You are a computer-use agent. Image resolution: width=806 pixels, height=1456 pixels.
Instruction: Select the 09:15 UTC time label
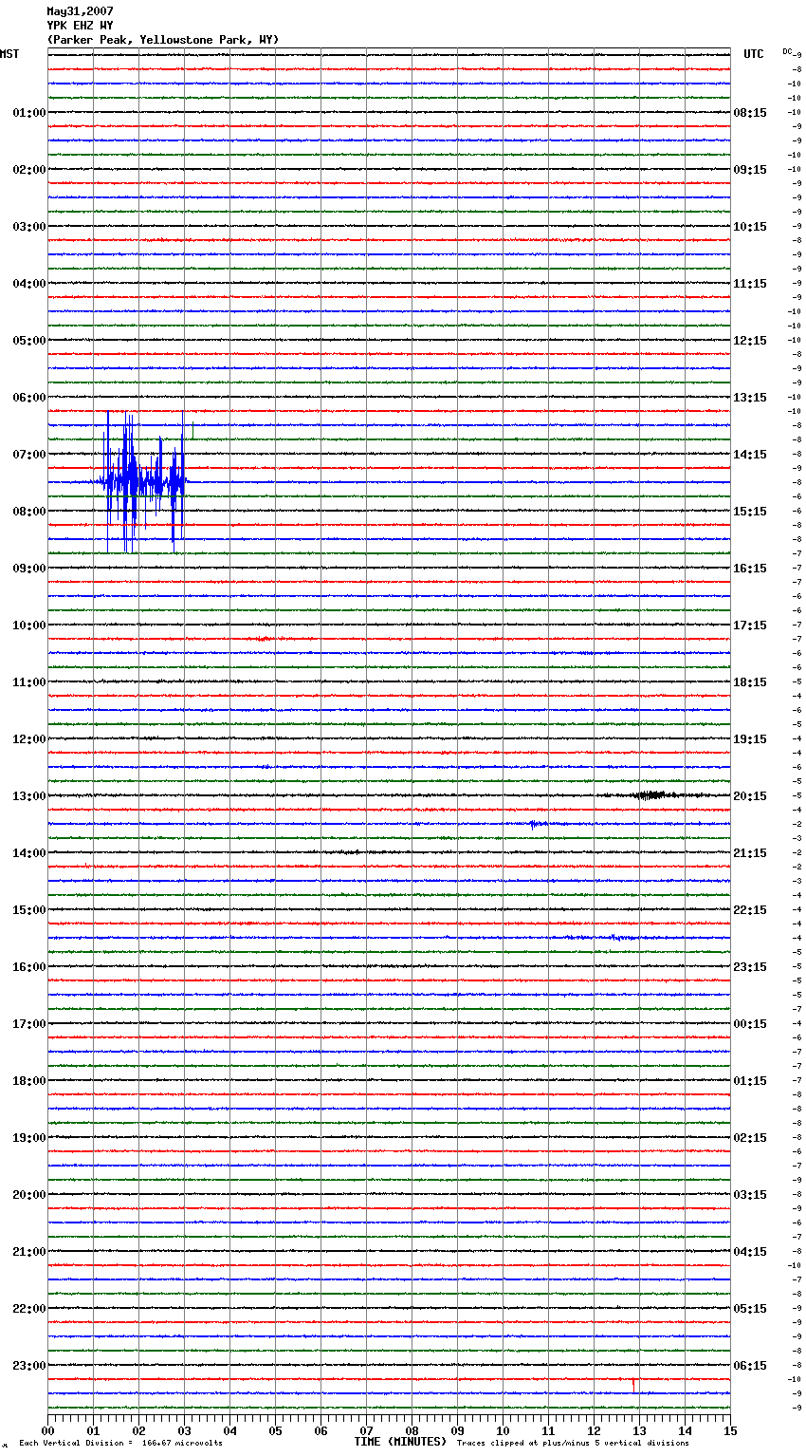coord(750,170)
